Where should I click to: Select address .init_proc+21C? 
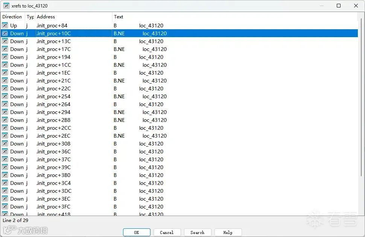[53, 81]
